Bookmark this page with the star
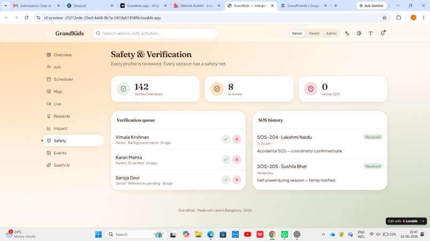Image resolution: width=430 pixels, height=241 pixels. [385, 18]
